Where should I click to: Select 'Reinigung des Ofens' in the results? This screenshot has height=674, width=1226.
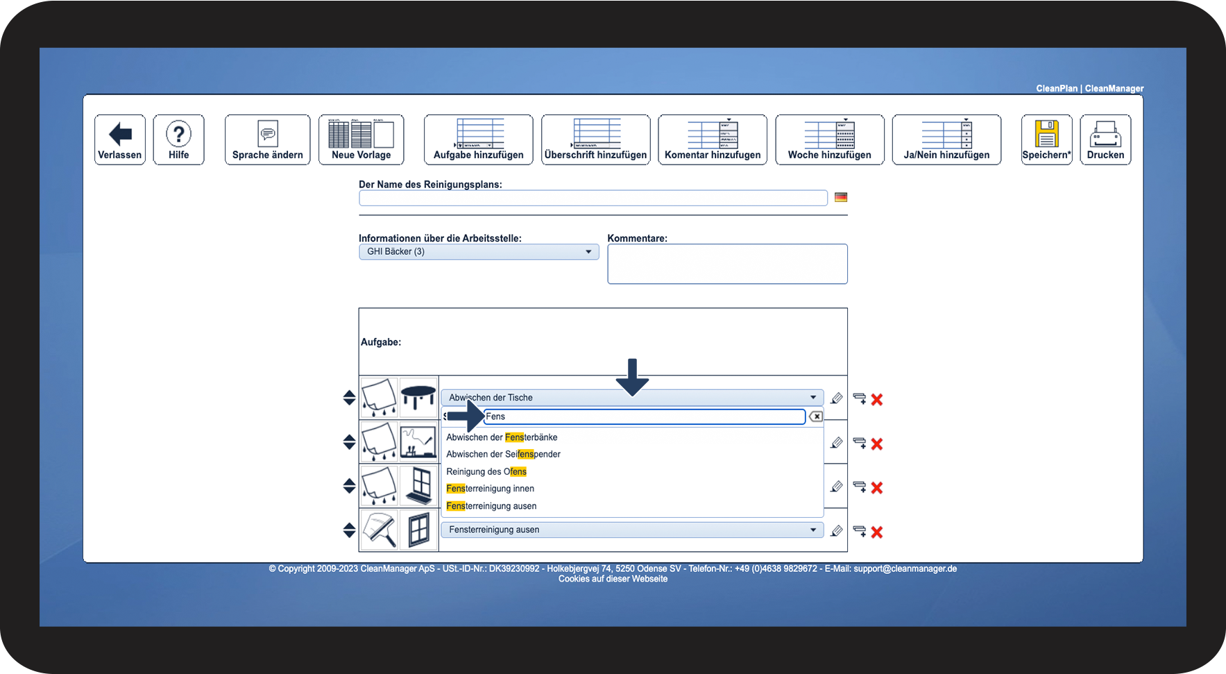click(486, 471)
